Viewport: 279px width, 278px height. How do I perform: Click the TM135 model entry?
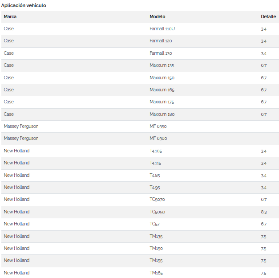[x=156, y=237]
